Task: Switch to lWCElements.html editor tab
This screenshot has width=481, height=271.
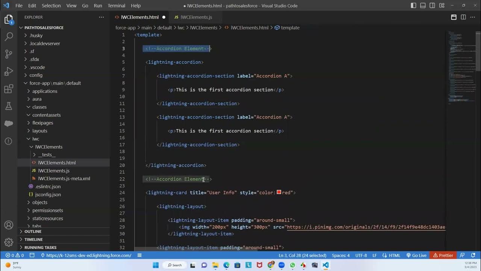Action: tap(140, 17)
